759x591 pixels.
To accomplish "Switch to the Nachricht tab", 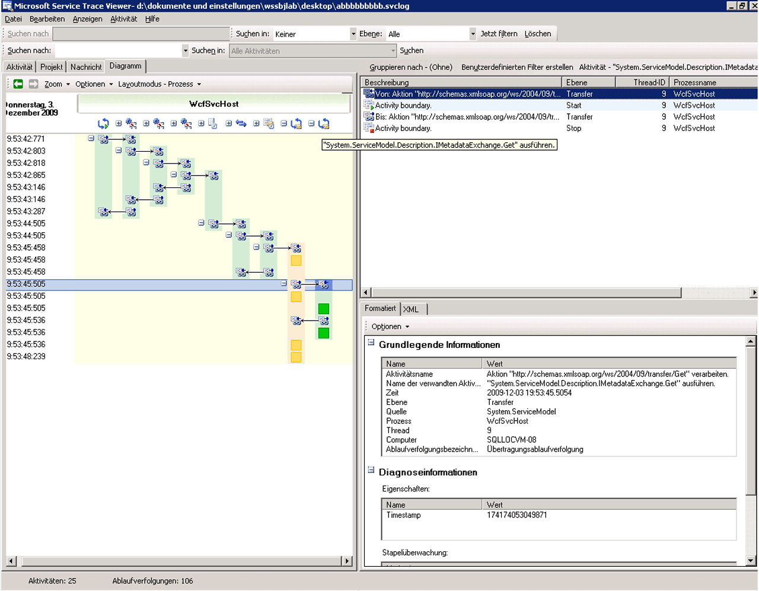I will click(x=86, y=67).
